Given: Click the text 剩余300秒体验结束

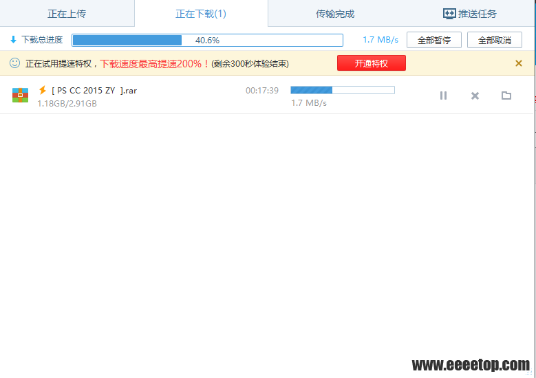Looking at the screenshot, I should click(x=250, y=64).
